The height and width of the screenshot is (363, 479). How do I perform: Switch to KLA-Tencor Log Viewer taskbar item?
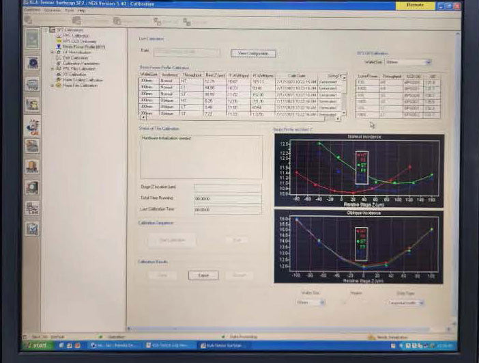point(168,345)
